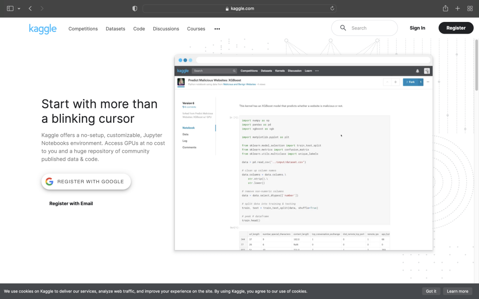Open the Discussions menu item
Screen dimensions: 479x299
(x=166, y=28)
